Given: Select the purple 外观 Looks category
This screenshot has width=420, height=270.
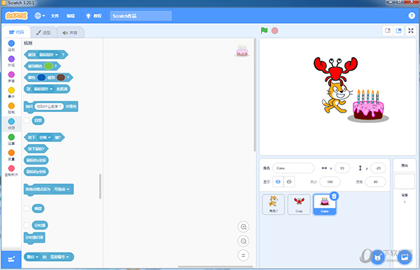Looking at the screenshot, I should 11,62.
